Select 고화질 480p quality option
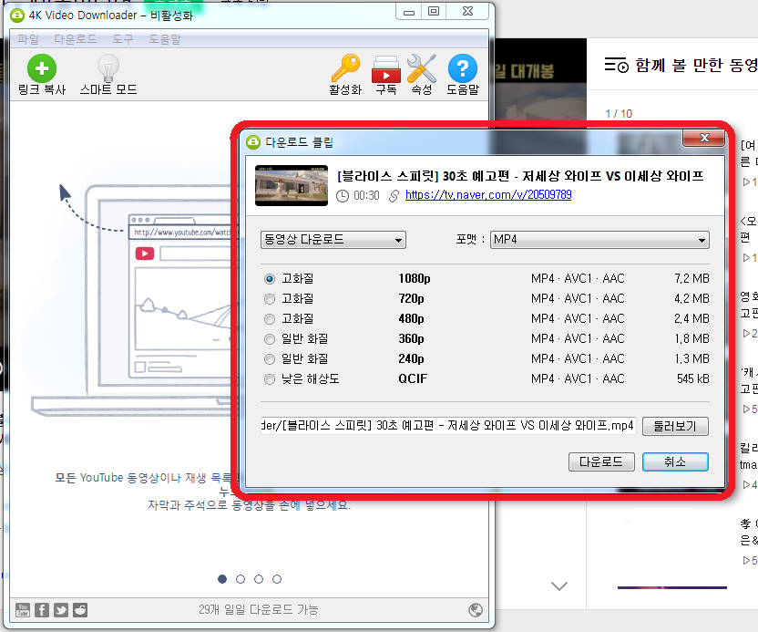 click(270, 319)
